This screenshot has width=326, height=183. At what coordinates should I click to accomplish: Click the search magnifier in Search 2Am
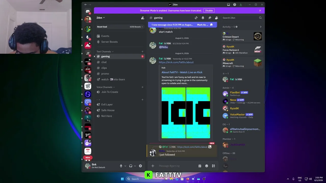260,18
